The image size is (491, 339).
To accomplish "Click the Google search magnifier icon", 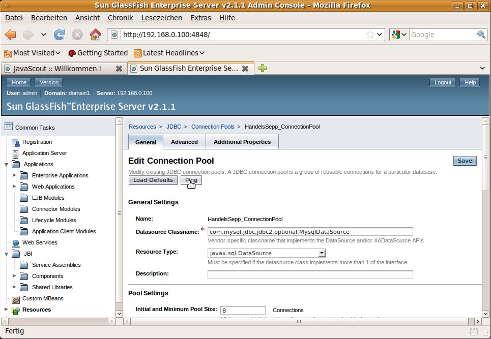I will [481, 35].
